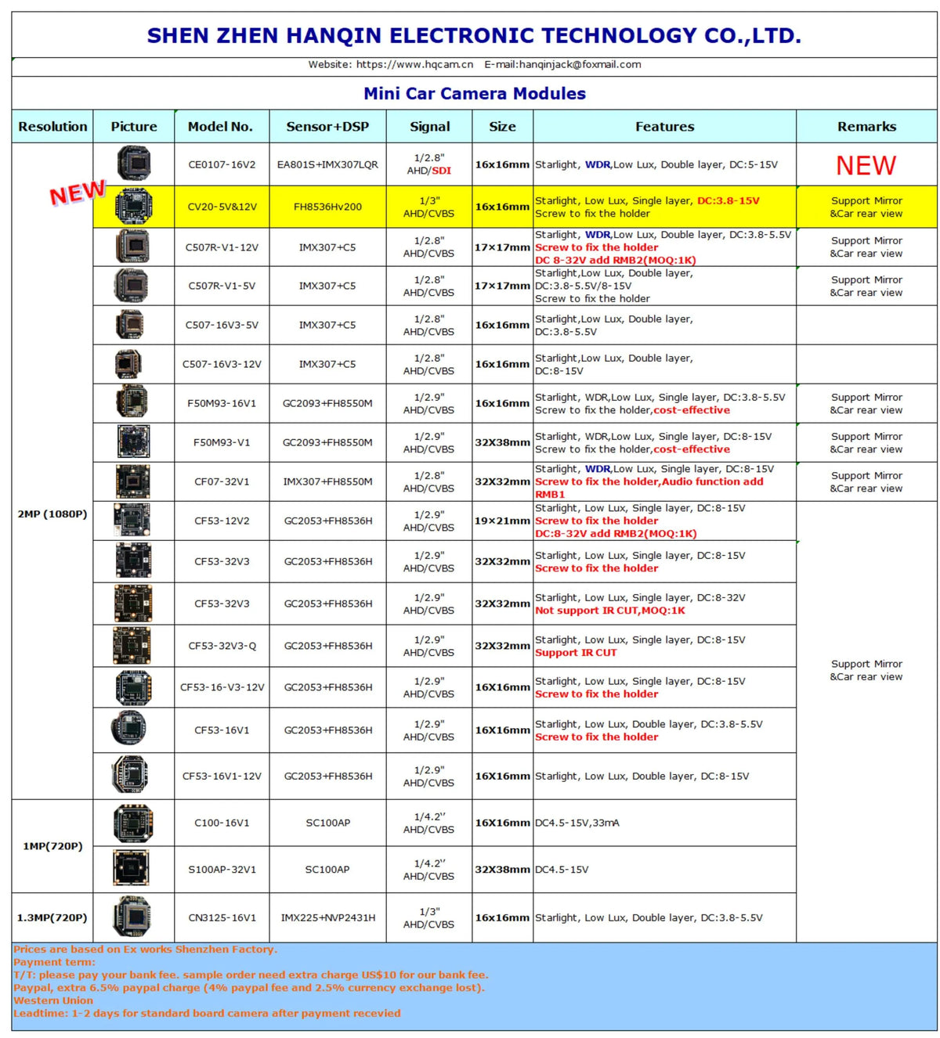Select the 1.3MP(720P) resolution cell

pos(52,917)
